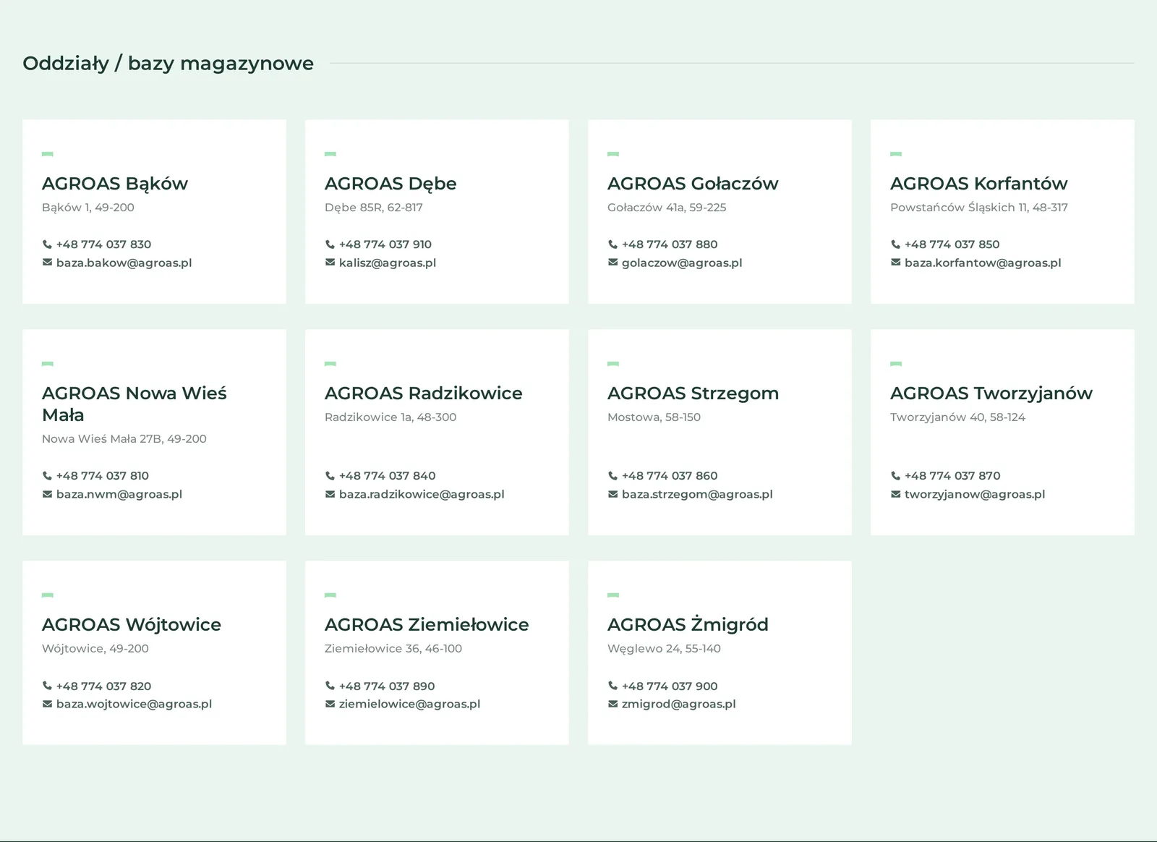The height and width of the screenshot is (842, 1157).
Task: Call Dębe number +48 774 037 910
Action: tap(385, 244)
